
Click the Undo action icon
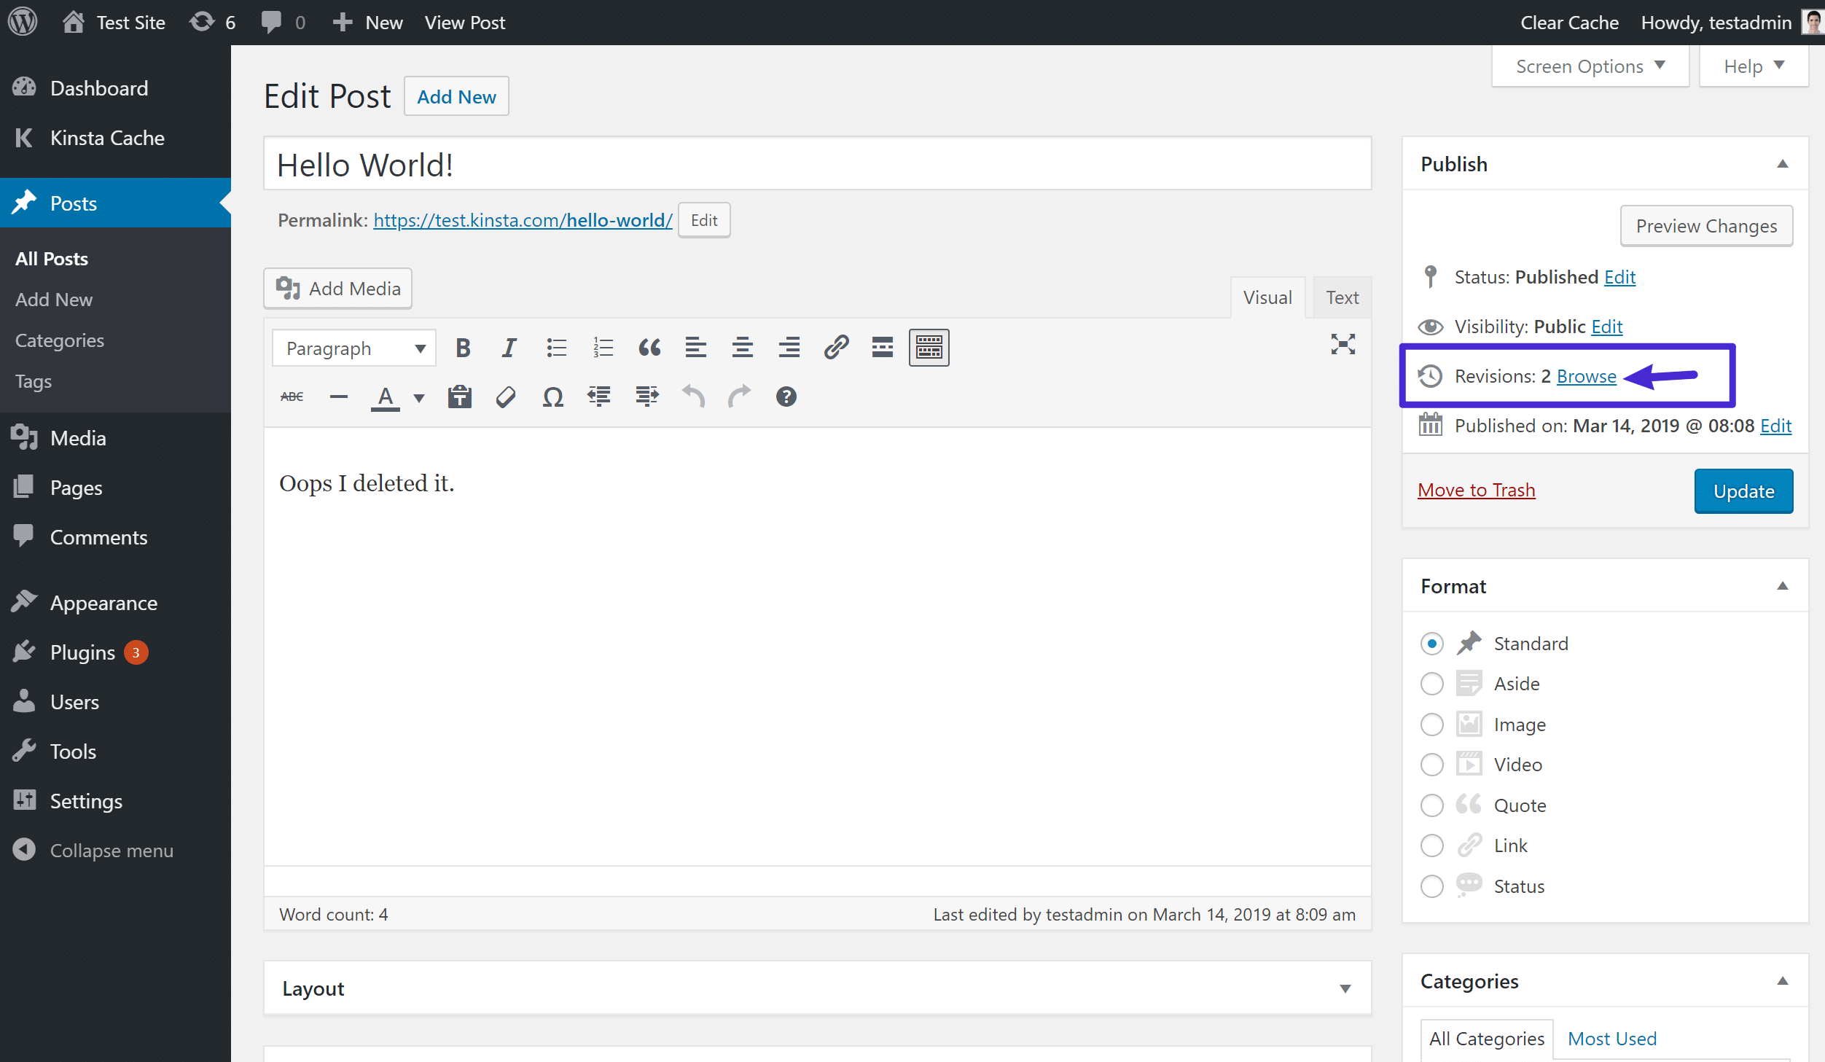point(694,396)
